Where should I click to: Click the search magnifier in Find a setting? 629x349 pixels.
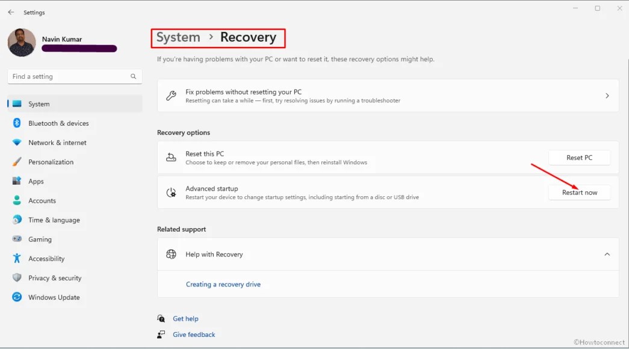pos(133,76)
